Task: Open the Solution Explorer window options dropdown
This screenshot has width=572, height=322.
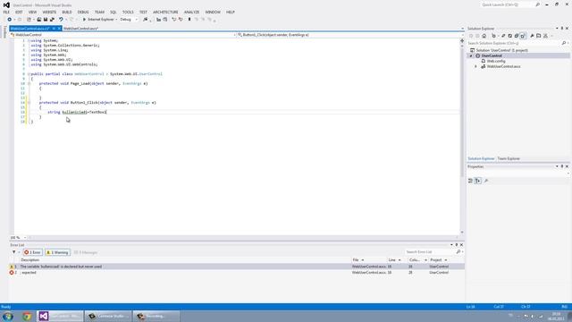Action: tap(557, 29)
